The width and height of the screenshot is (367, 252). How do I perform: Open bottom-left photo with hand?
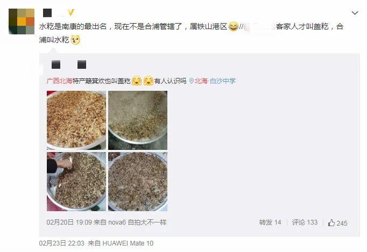click(x=76, y=182)
